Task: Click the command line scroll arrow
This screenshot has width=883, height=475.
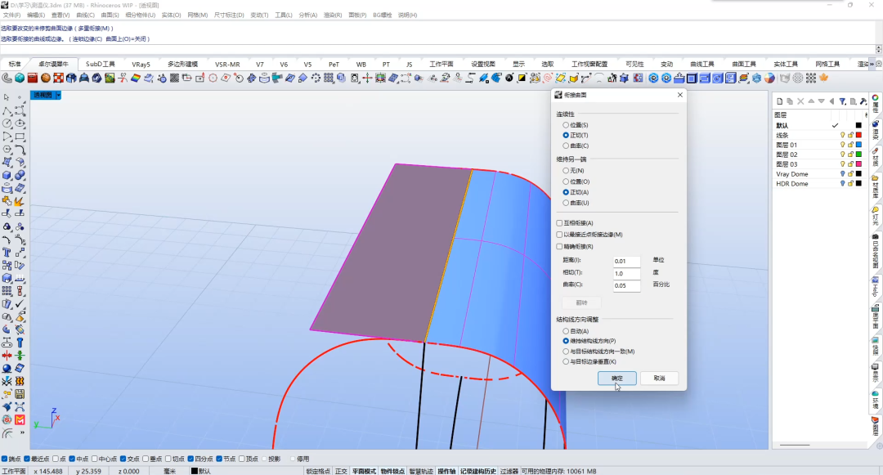Action: pos(878,49)
